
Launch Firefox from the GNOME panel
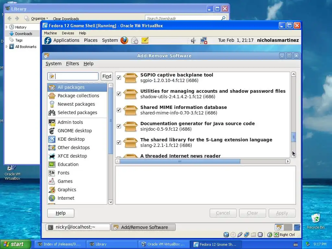(124, 40)
